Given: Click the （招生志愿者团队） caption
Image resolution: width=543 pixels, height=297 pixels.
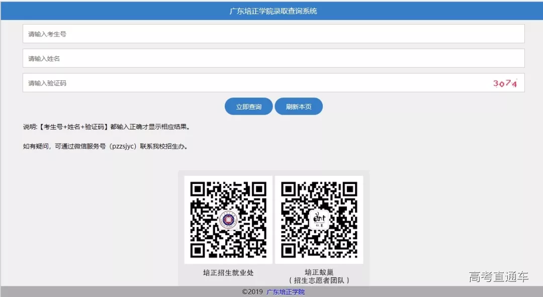Looking at the screenshot, I should pos(319,280).
